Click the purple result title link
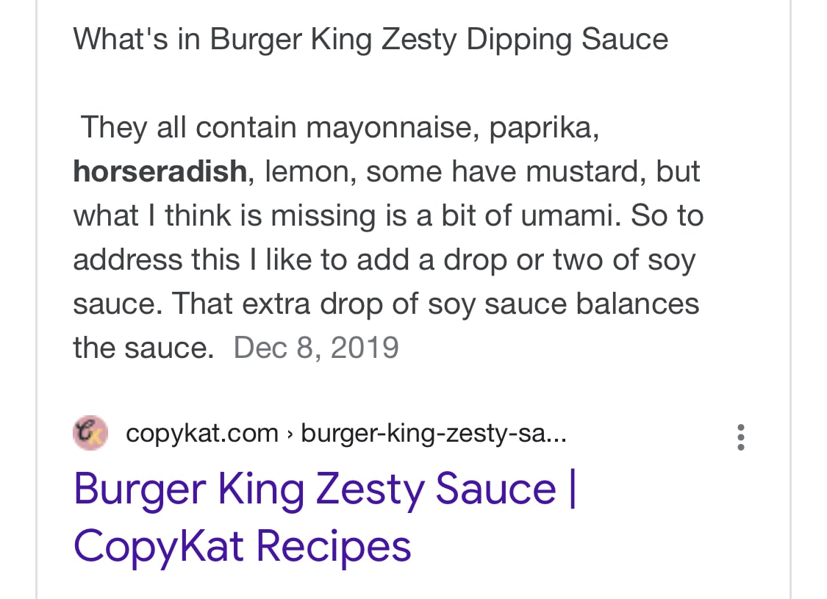Image resolution: width=827 pixels, height=599 pixels. coord(325,489)
